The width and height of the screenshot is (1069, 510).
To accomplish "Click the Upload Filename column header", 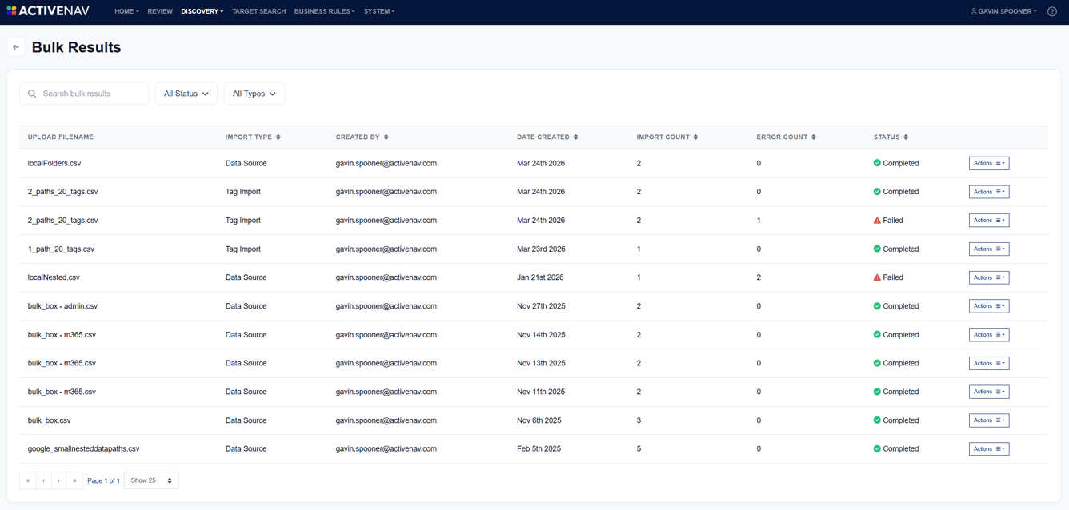I will pyautogui.click(x=61, y=137).
